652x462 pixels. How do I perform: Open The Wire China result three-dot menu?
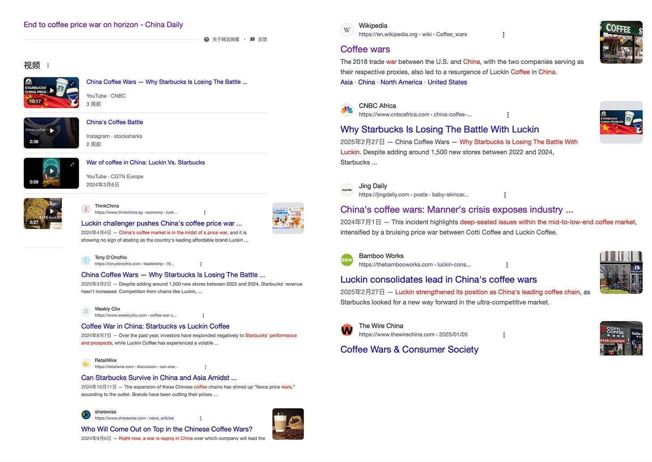(504, 335)
